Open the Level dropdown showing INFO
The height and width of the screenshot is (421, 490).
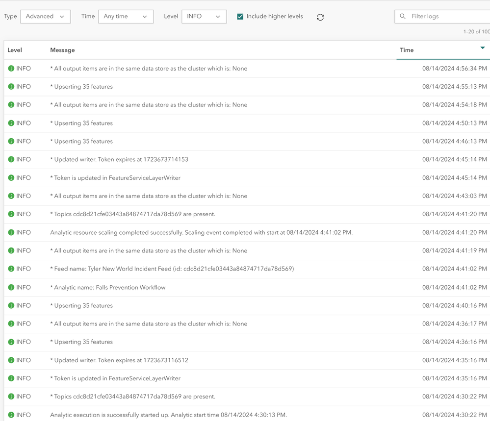tap(204, 17)
